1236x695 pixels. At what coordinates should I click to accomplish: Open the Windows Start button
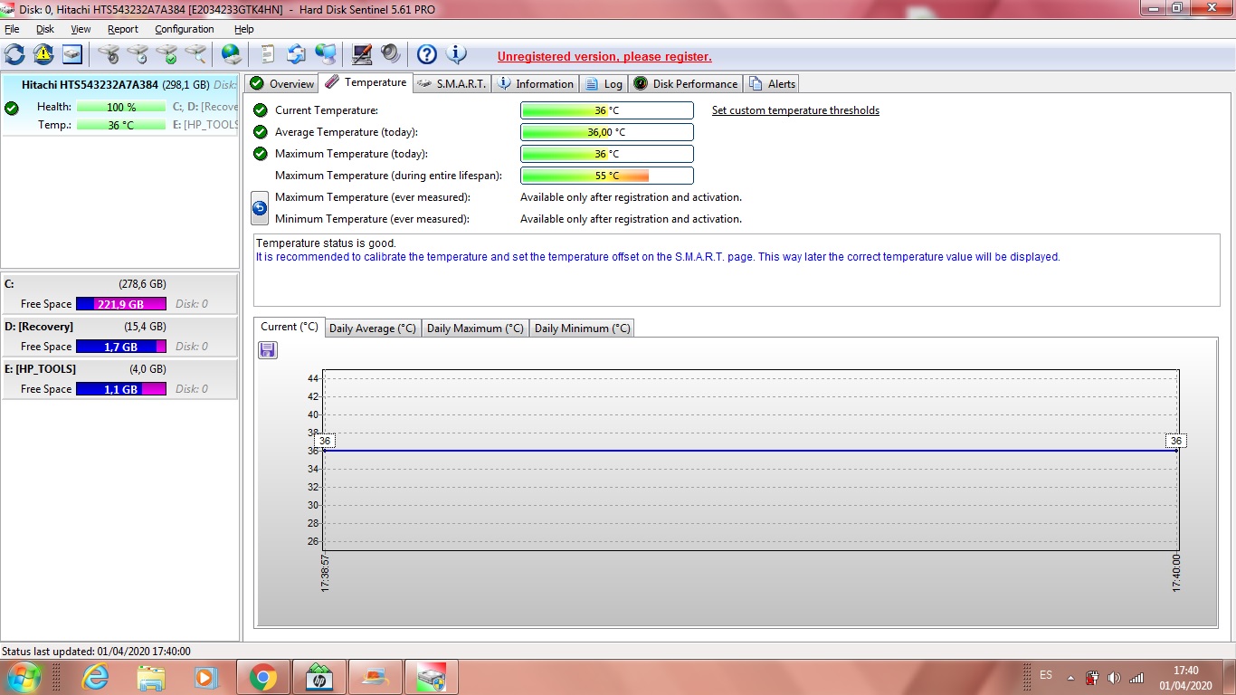[23, 677]
